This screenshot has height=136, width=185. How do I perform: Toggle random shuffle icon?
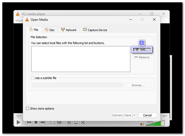83,123
